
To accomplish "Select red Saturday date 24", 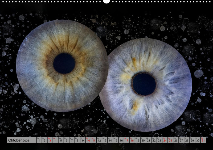I will 165,140.
